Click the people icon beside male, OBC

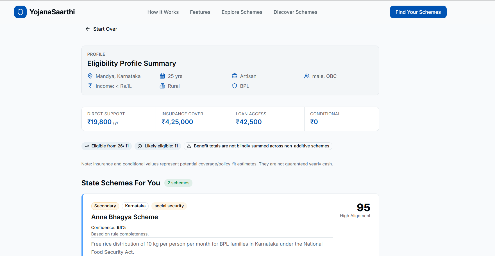[307, 76]
